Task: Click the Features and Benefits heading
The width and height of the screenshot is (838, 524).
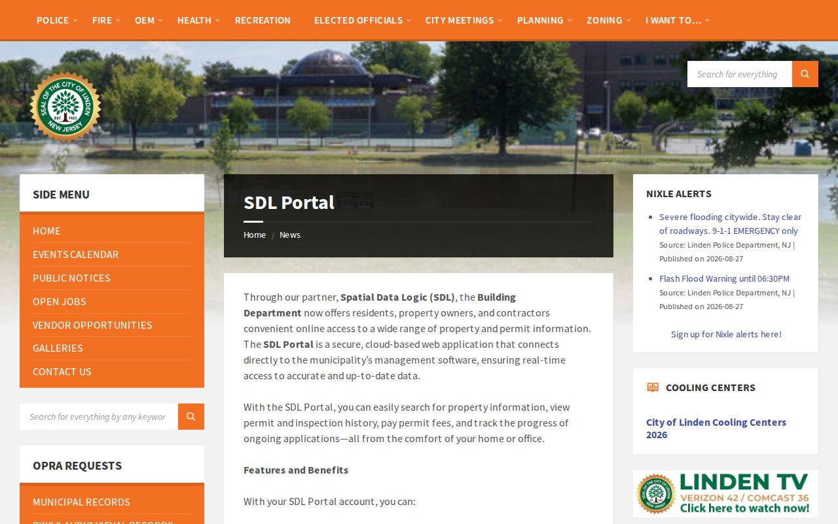Action: [296, 470]
